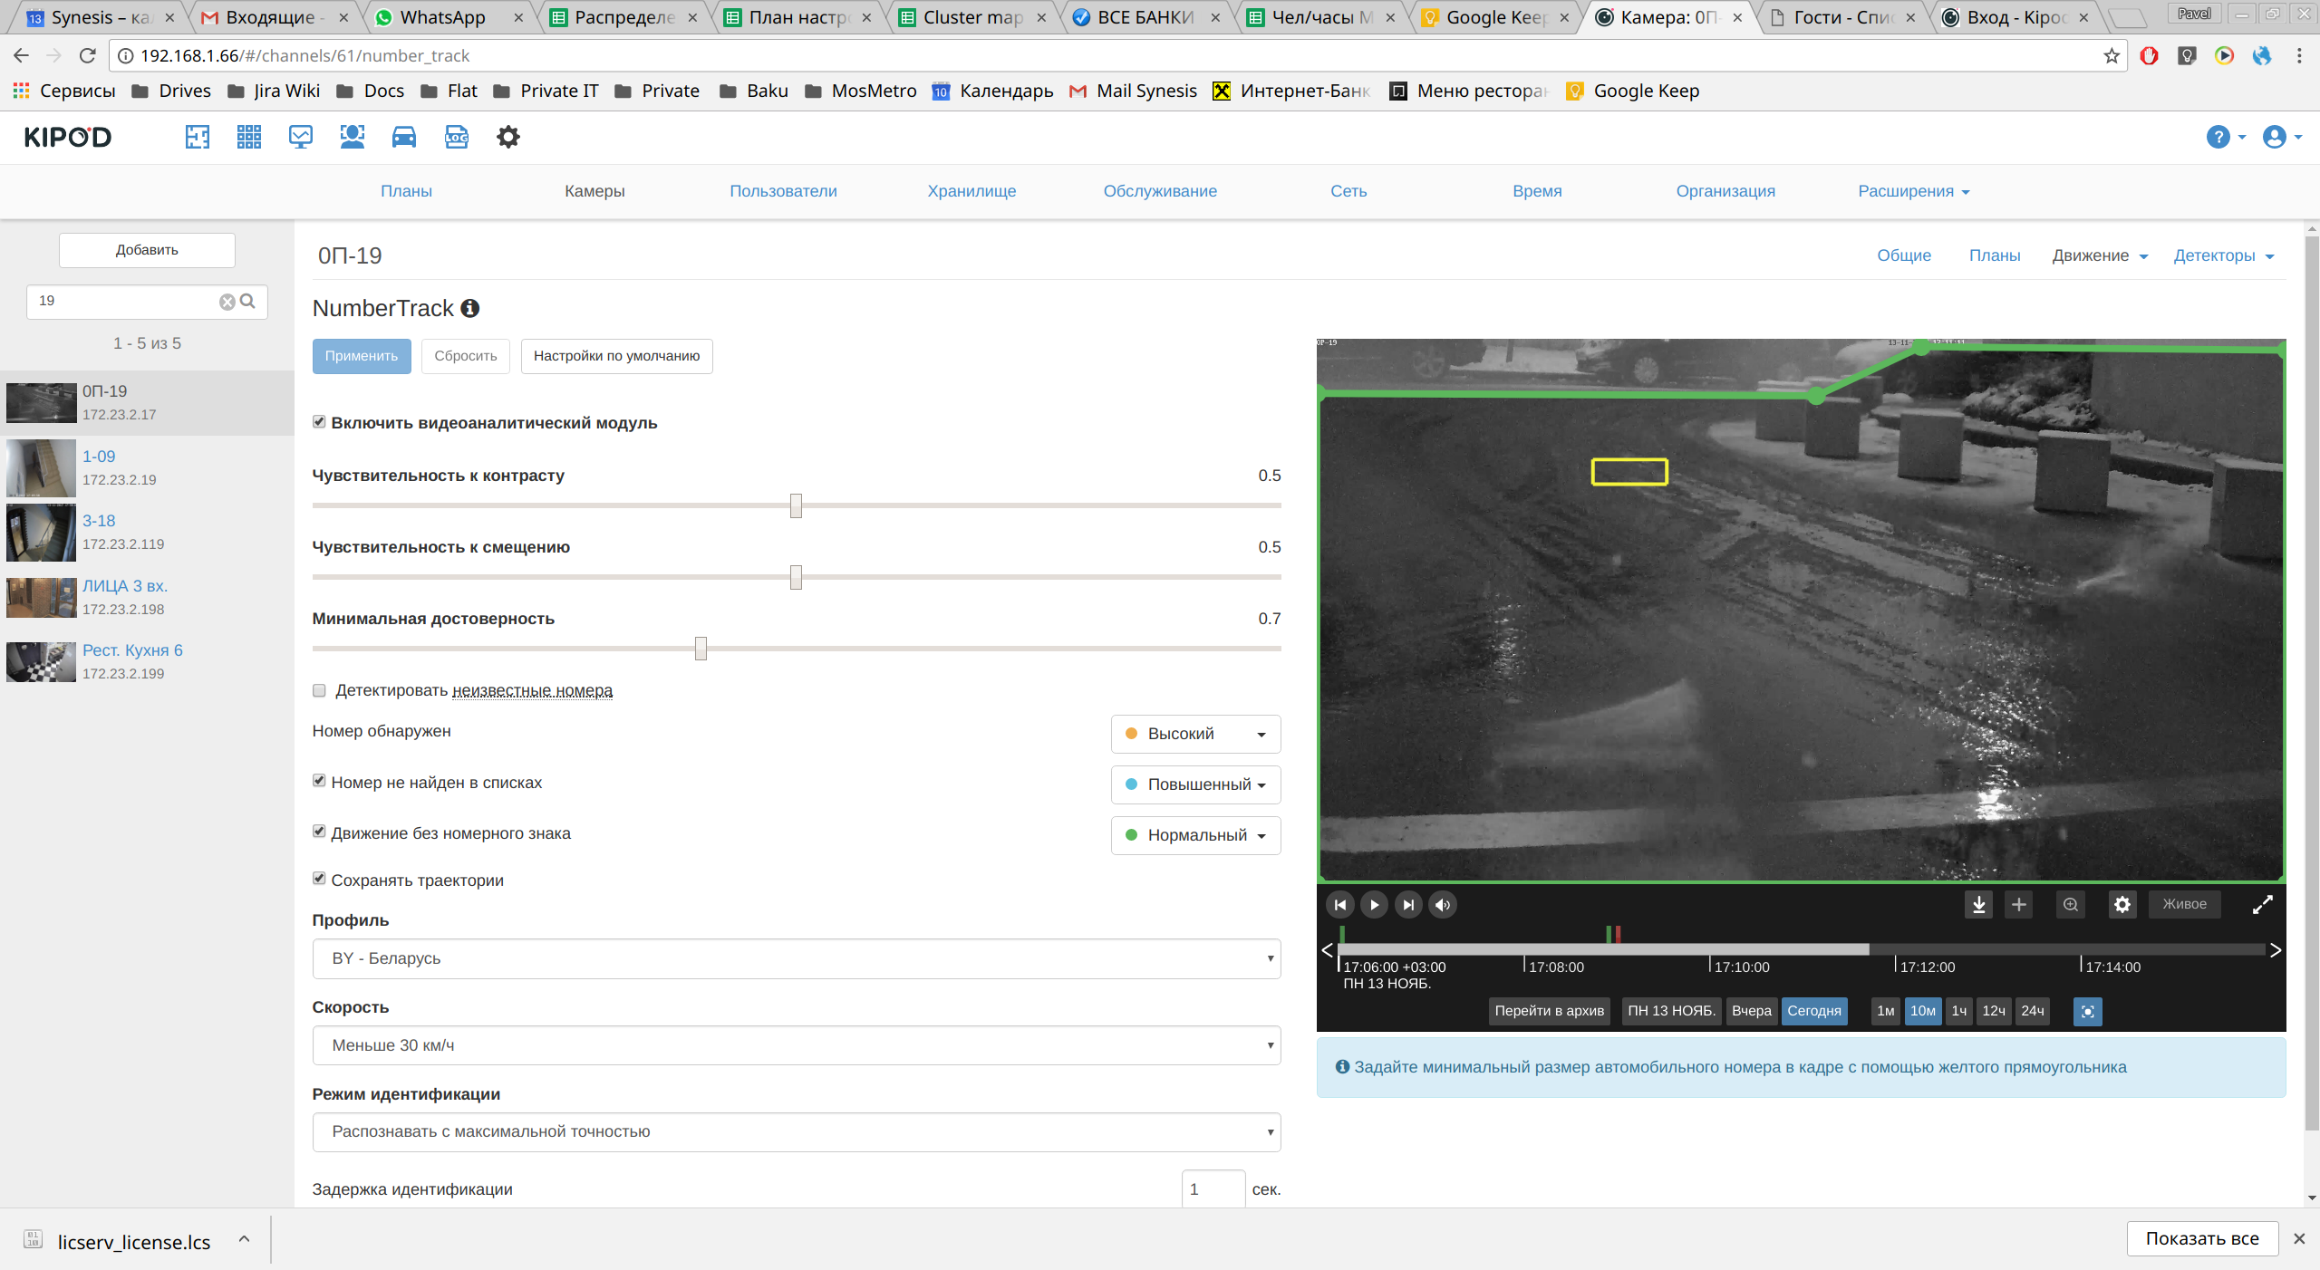Toggle the player sound icon
The width and height of the screenshot is (2320, 1270).
click(x=1443, y=904)
